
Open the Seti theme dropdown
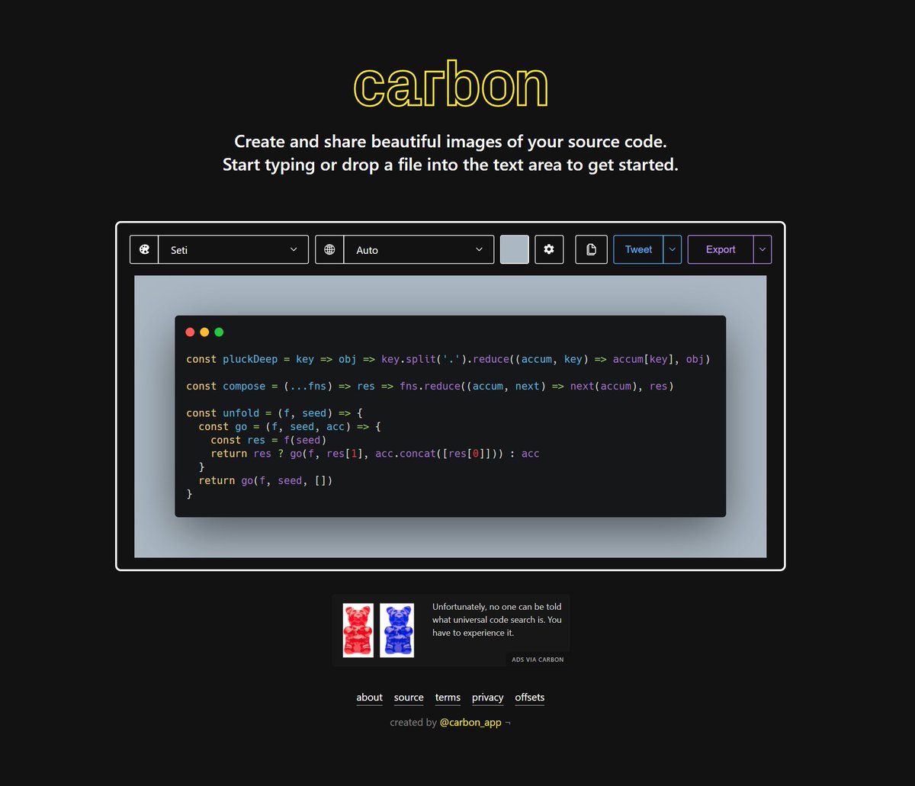tap(233, 249)
